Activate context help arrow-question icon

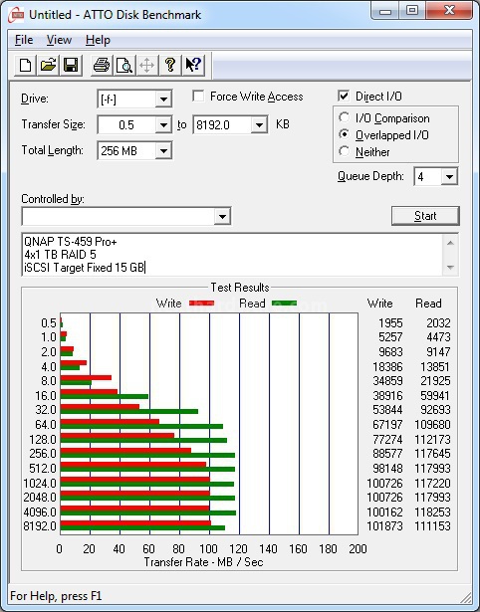(193, 66)
